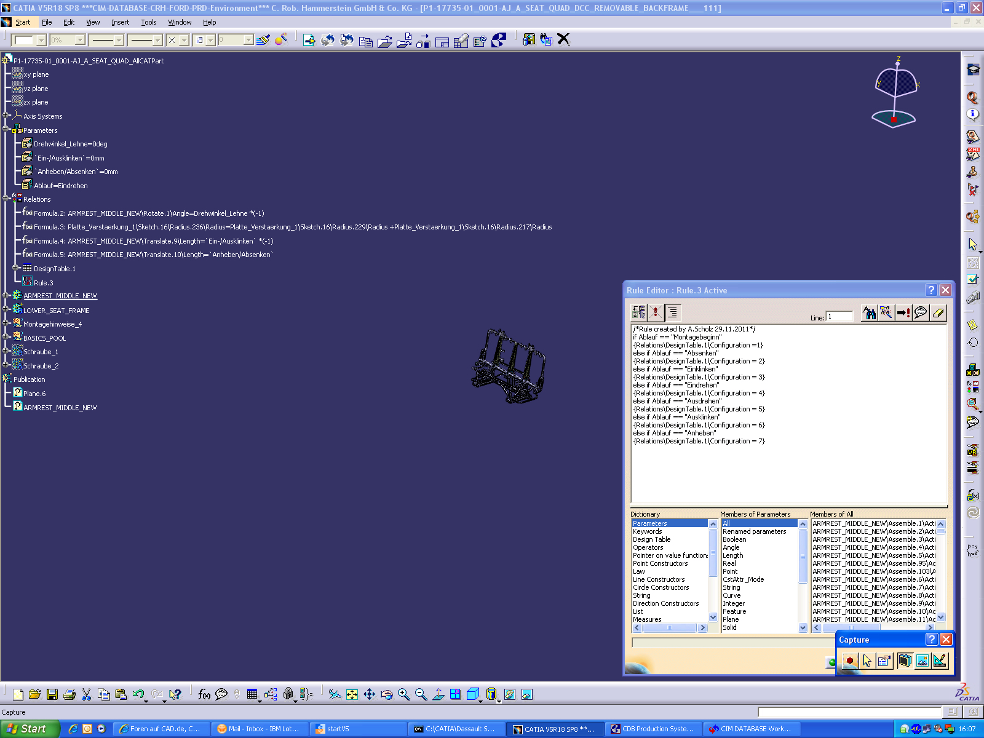
Task: Open the line thickness dropdown
Action: tap(119, 40)
